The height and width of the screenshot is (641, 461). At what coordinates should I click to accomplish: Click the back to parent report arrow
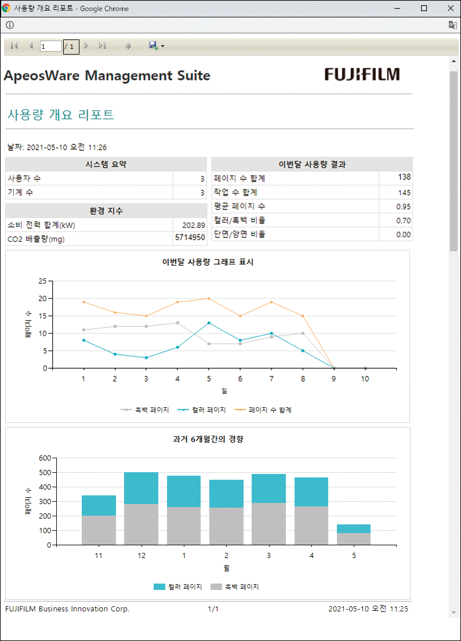[x=128, y=46]
